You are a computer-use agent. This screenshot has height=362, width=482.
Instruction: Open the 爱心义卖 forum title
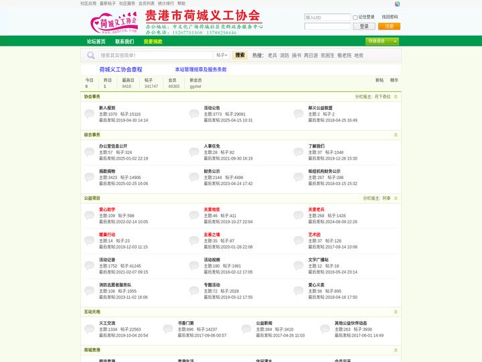316,285
